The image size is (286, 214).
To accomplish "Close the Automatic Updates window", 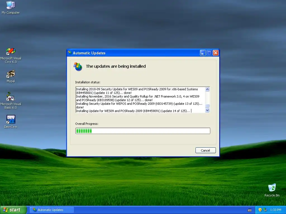I will point(216,53).
